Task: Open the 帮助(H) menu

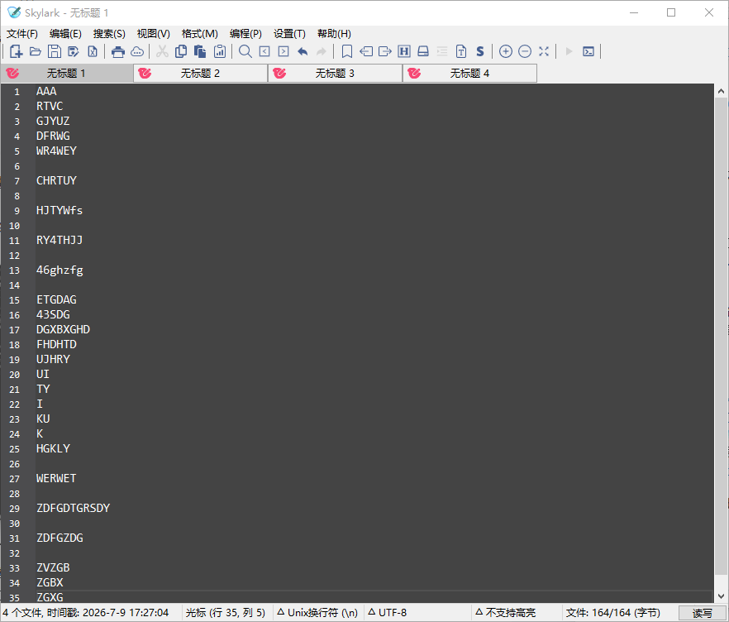Action: pyautogui.click(x=334, y=33)
